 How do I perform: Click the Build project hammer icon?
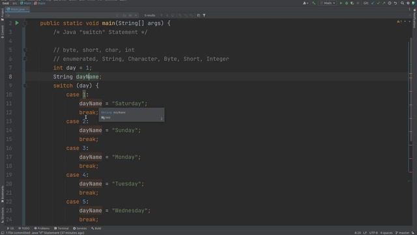click(314, 3)
